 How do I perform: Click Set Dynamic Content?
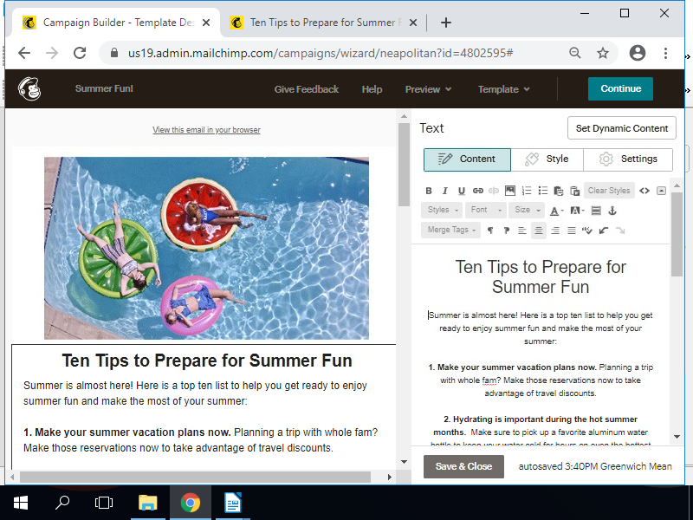click(621, 128)
